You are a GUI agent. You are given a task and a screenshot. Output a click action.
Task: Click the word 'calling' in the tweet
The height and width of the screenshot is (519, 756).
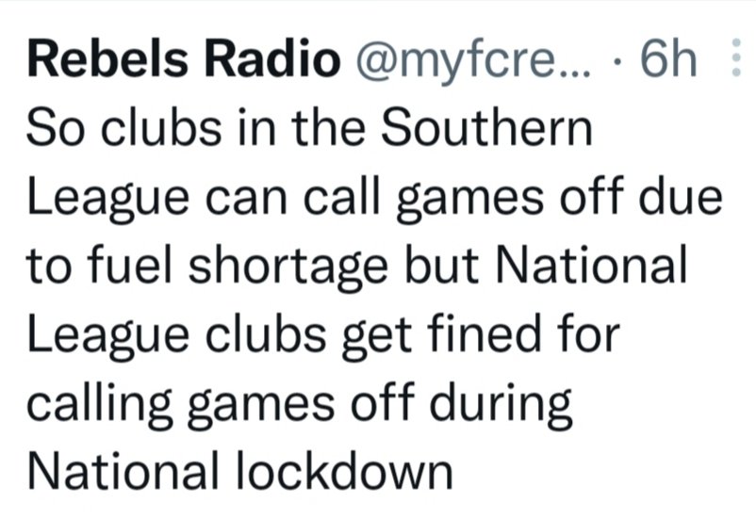(99, 404)
